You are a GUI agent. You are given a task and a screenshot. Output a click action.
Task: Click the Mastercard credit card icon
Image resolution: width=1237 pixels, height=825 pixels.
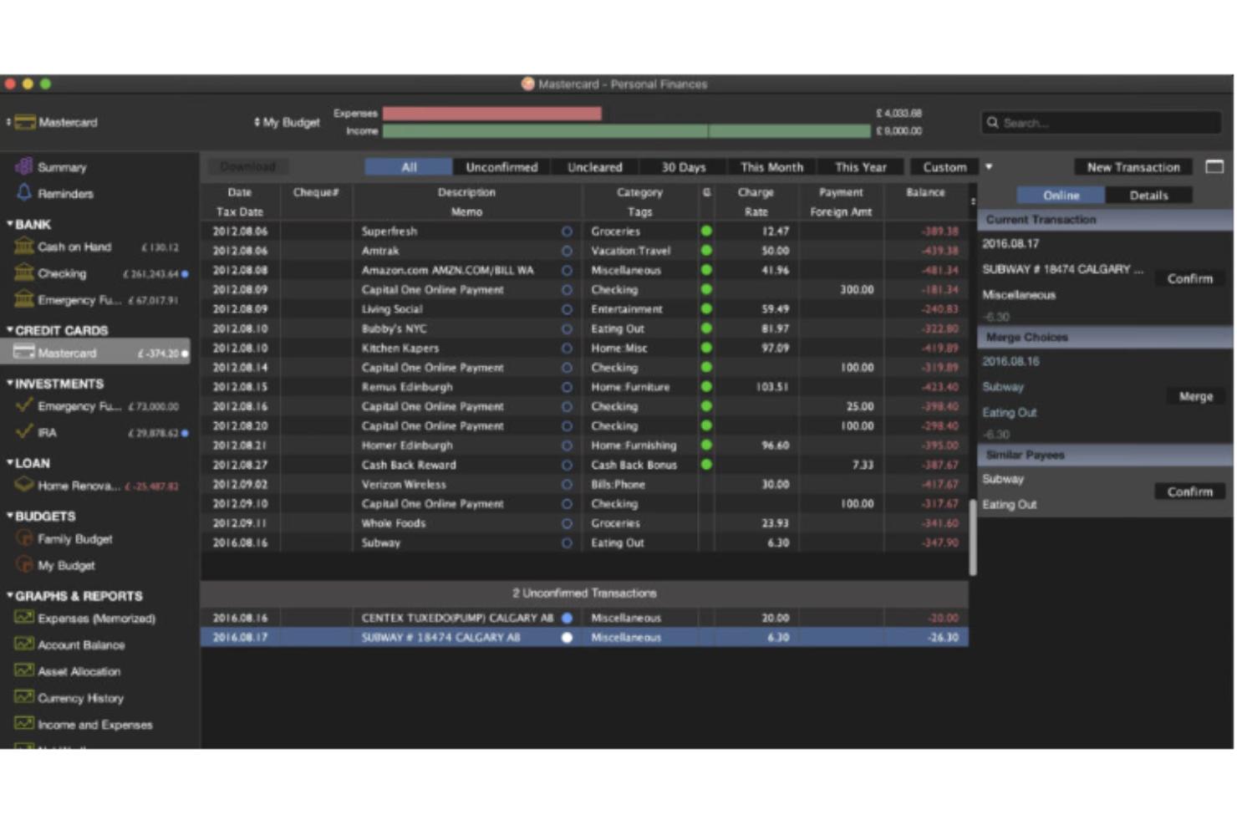(x=23, y=352)
